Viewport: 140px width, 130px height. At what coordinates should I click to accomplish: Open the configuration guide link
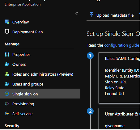122,45
